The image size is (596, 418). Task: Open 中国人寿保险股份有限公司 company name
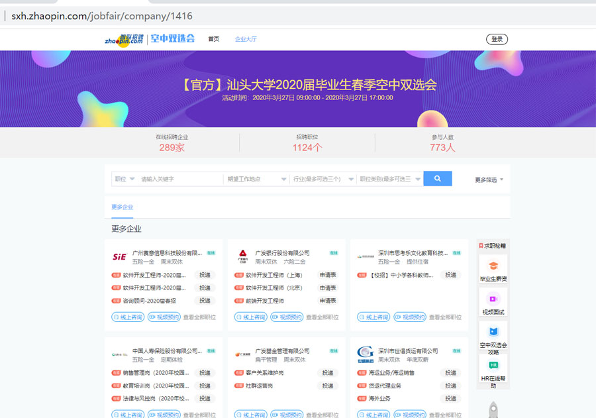(x=167, y=351)
